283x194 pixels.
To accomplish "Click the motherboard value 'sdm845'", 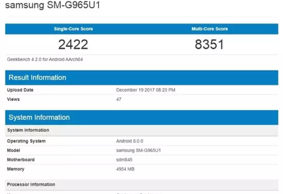I will click(x=124, y=160).
